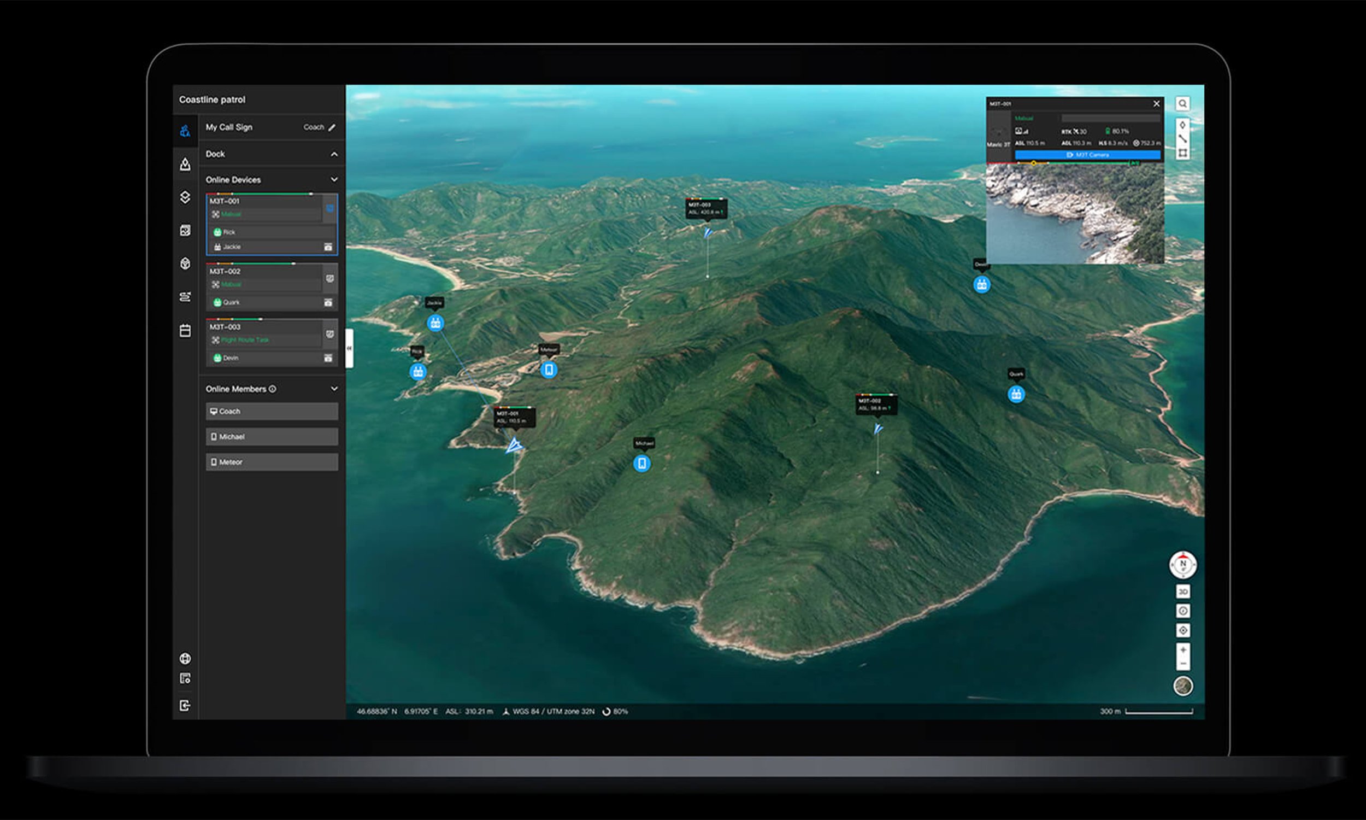This screenshot has width=1366, height=820.
Task: Toggle the 3D map view button
Action: [x=1183, y=592]
